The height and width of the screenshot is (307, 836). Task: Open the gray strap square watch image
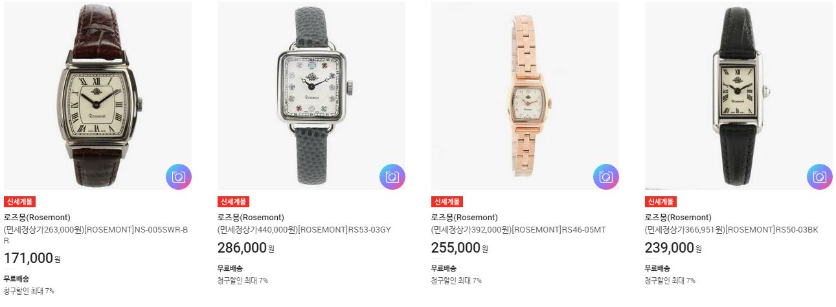pos(311,96)
